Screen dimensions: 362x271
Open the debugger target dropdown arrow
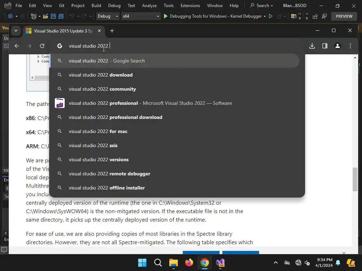[264, 16]
